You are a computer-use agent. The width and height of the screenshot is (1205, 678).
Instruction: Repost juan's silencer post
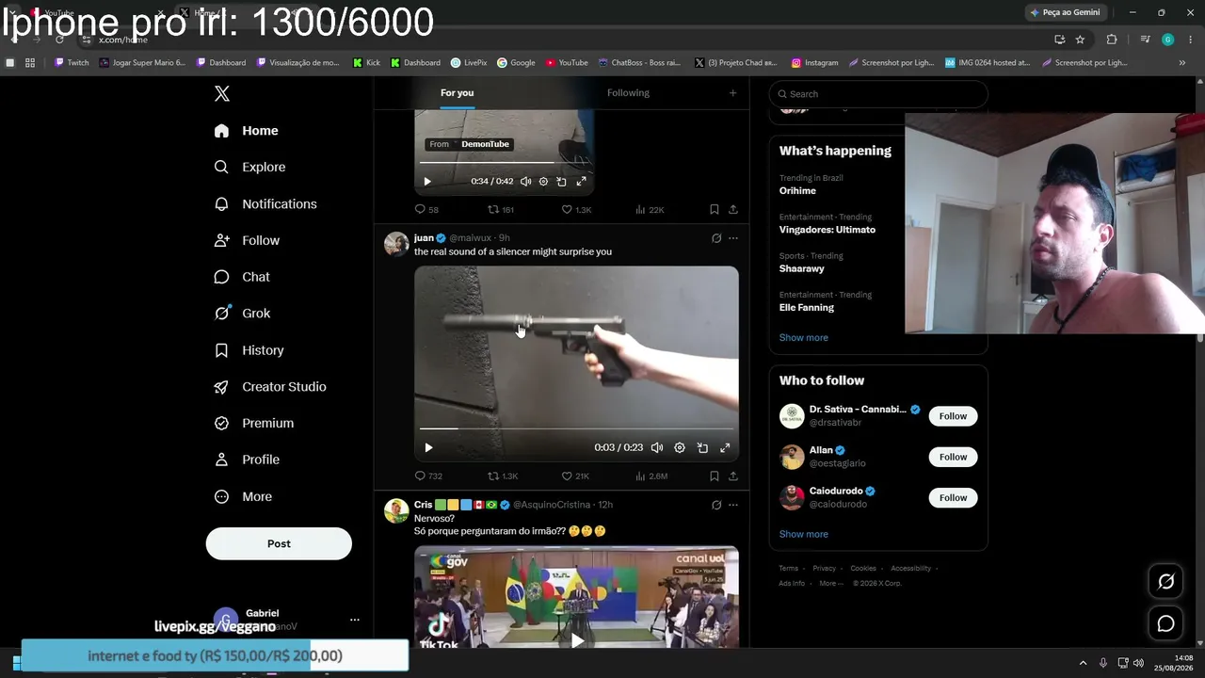[x=503, y=476]
